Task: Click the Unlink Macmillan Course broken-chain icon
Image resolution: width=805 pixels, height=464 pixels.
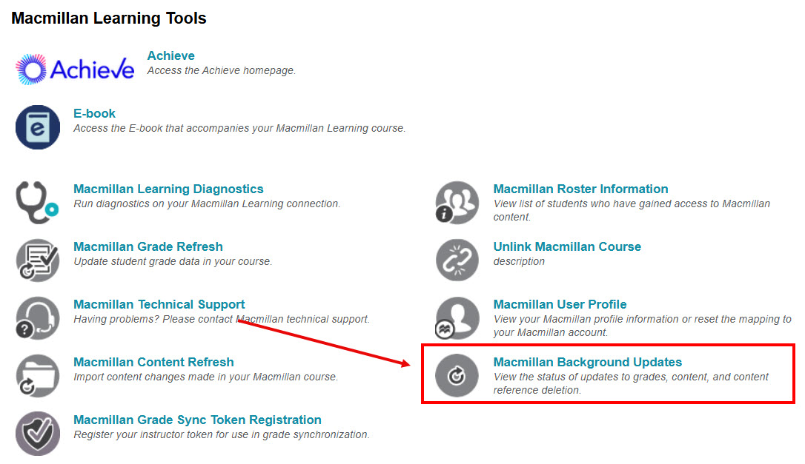Action: [457, 260]
